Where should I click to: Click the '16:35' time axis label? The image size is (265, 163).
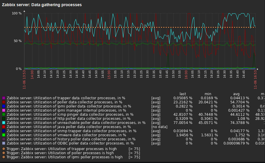coord(231,74)
